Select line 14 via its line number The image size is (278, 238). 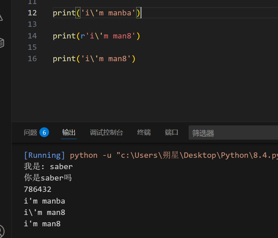32,36
